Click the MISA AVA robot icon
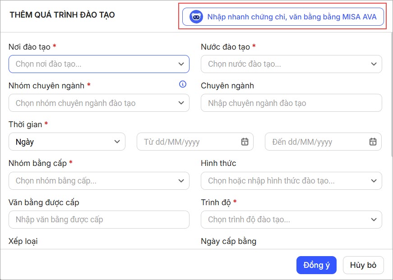Viewport: 393px width, 280px height. click(196, 17)
